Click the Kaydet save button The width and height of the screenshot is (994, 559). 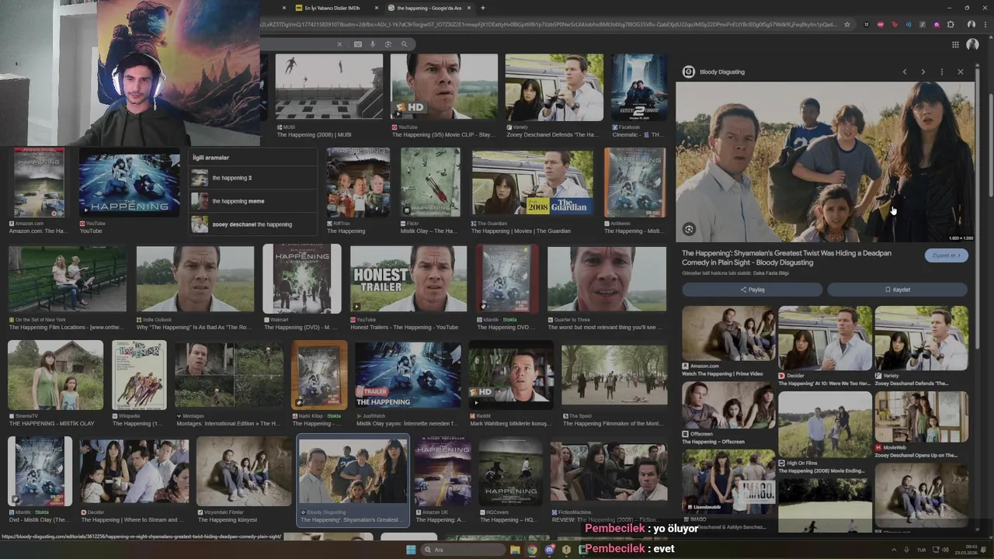point(897,290)
